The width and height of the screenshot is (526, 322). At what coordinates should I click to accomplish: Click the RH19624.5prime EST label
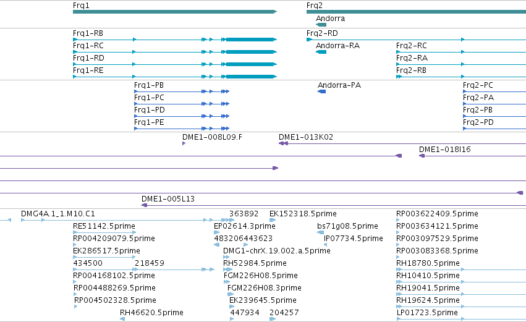click(x=428, y=300)
